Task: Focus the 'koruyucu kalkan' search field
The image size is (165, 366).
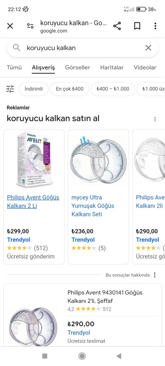Action: (x=82, y=48)
